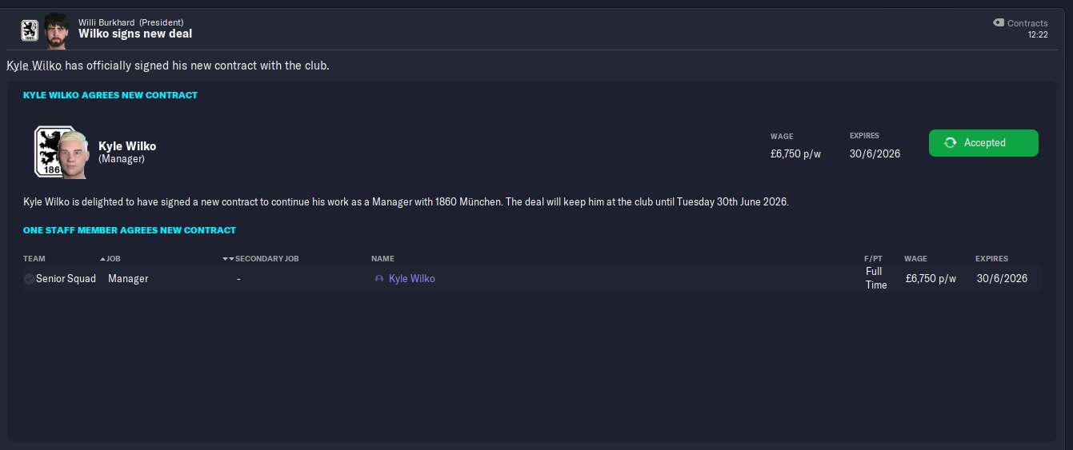This screenshot has width=1073, height=450.
Task: Sort the staff table by Job column
Action: [x=114, y=259]
